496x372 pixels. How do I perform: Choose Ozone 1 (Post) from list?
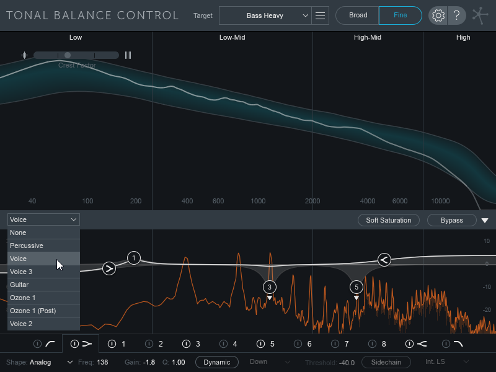(x=43, y=311)
